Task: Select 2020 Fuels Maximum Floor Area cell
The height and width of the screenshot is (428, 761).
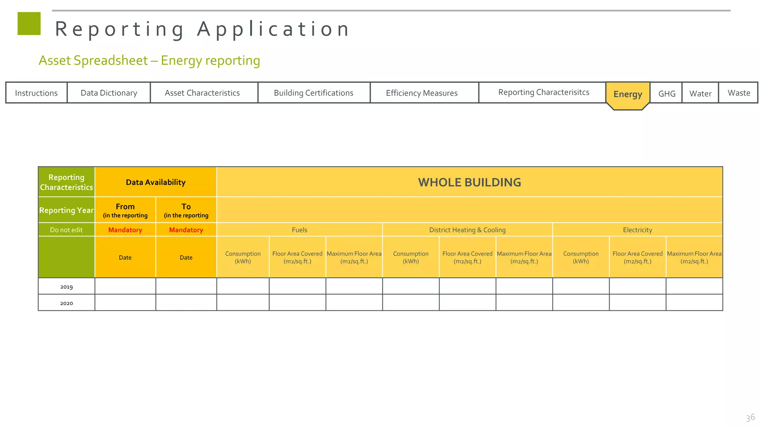Action: 354,302
